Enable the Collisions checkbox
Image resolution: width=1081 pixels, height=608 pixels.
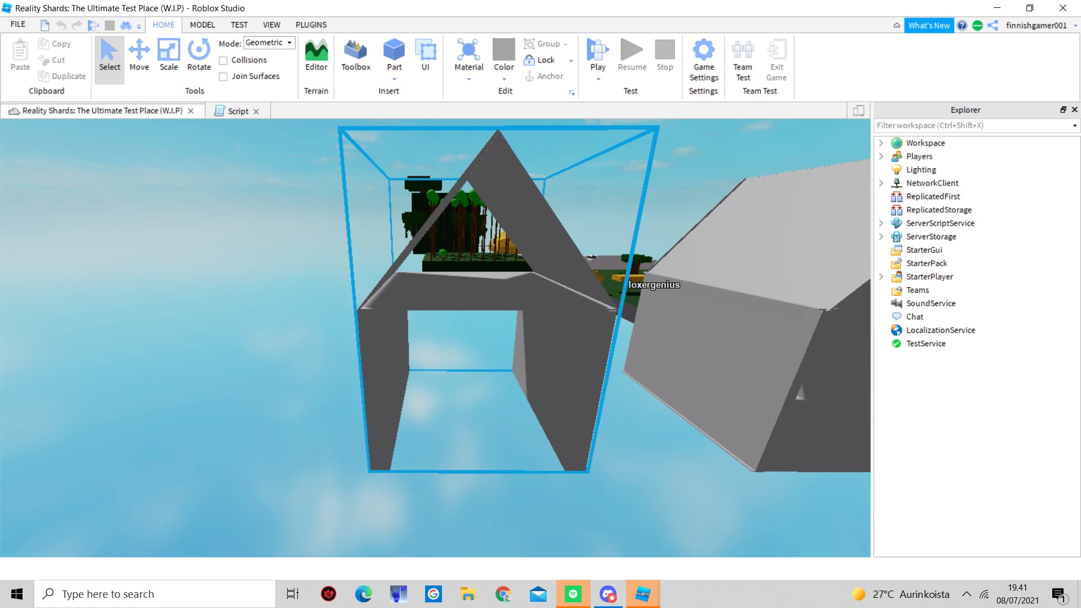tap(224, 60)
